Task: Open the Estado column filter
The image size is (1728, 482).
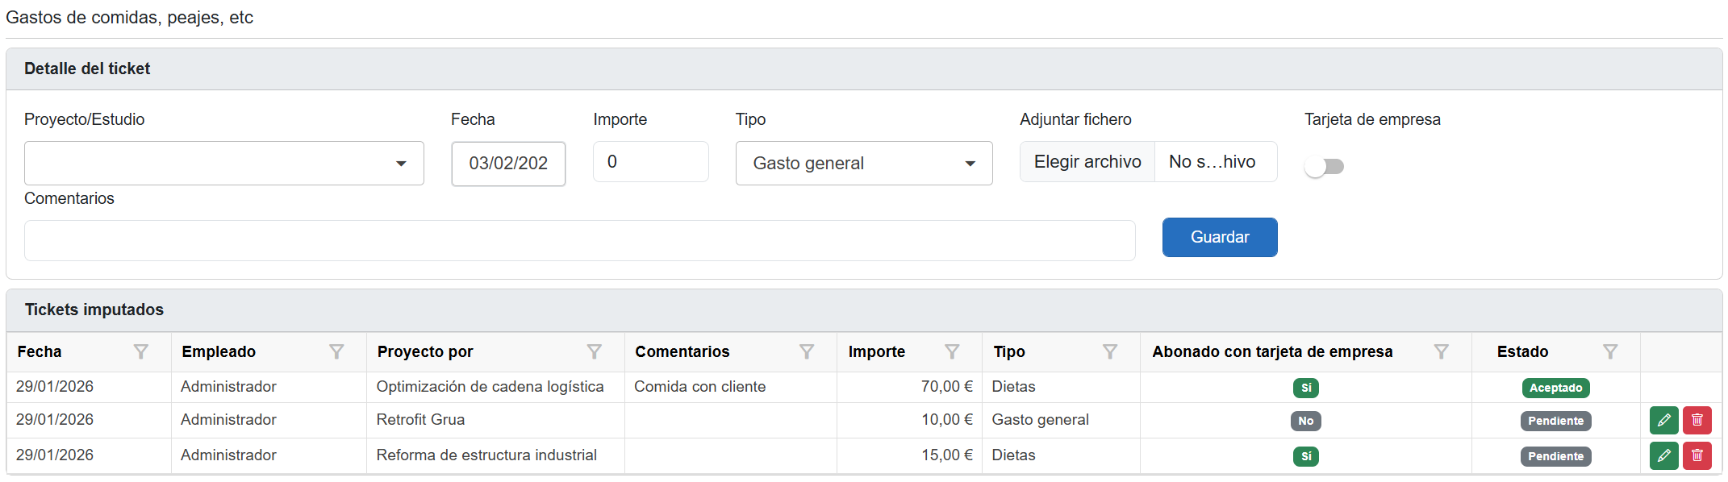Action: pyautogui.click(x=1610, y=352)
